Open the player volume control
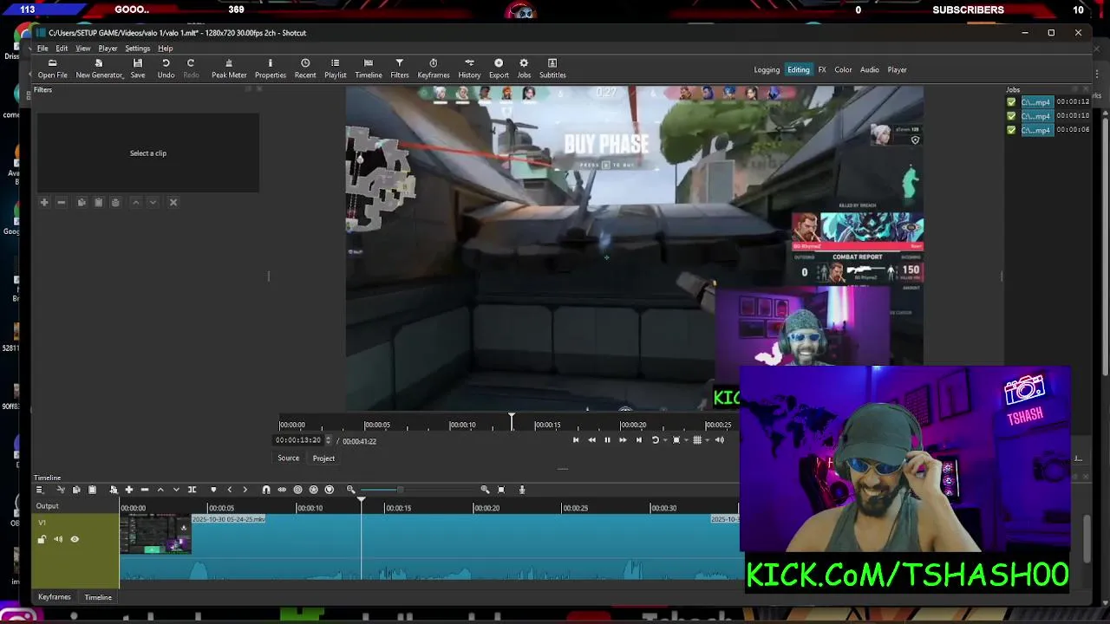This screenshot has width=1110, height=624. coord(719,440)
